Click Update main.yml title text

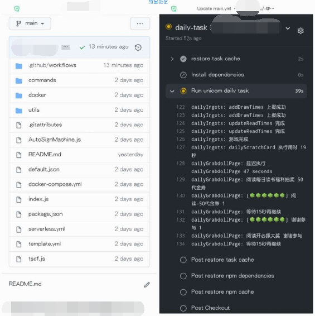coord(214,9)
